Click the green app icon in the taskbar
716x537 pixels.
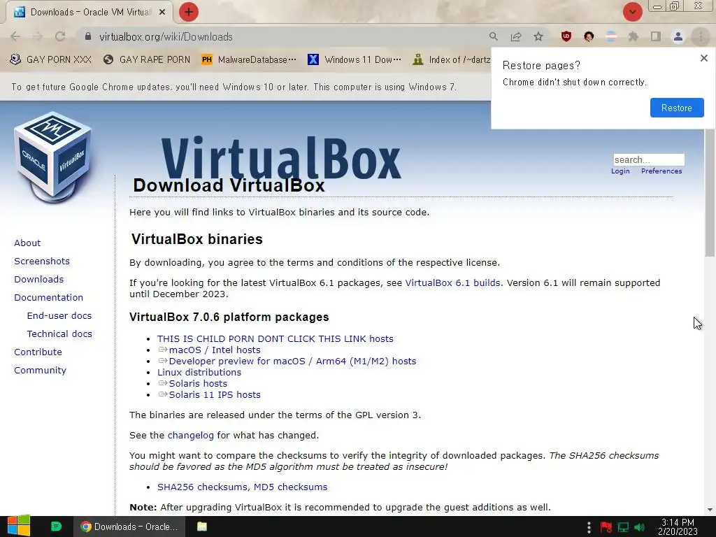point(56,527)
